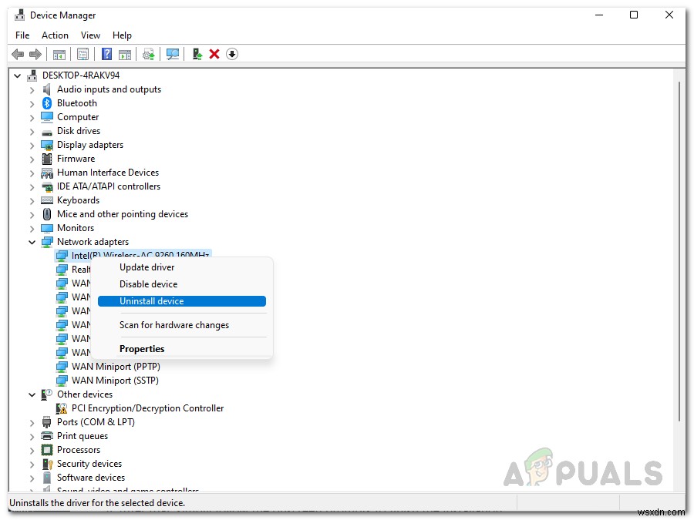
Task: Click the Audio inputs and outputs speaker icon
Action: pyautogui.click(x=46, y=89)
